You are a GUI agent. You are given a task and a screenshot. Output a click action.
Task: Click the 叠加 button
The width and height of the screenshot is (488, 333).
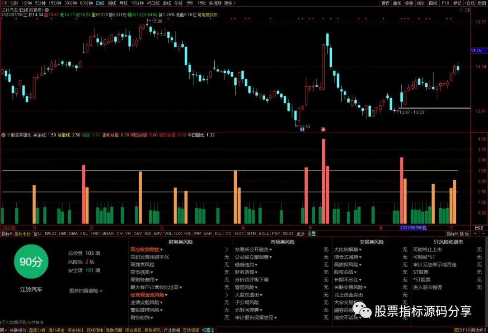click(x=398, y=3)
